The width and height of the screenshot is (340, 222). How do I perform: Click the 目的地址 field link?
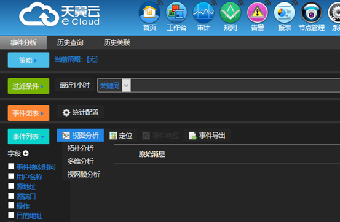point(30,216)
